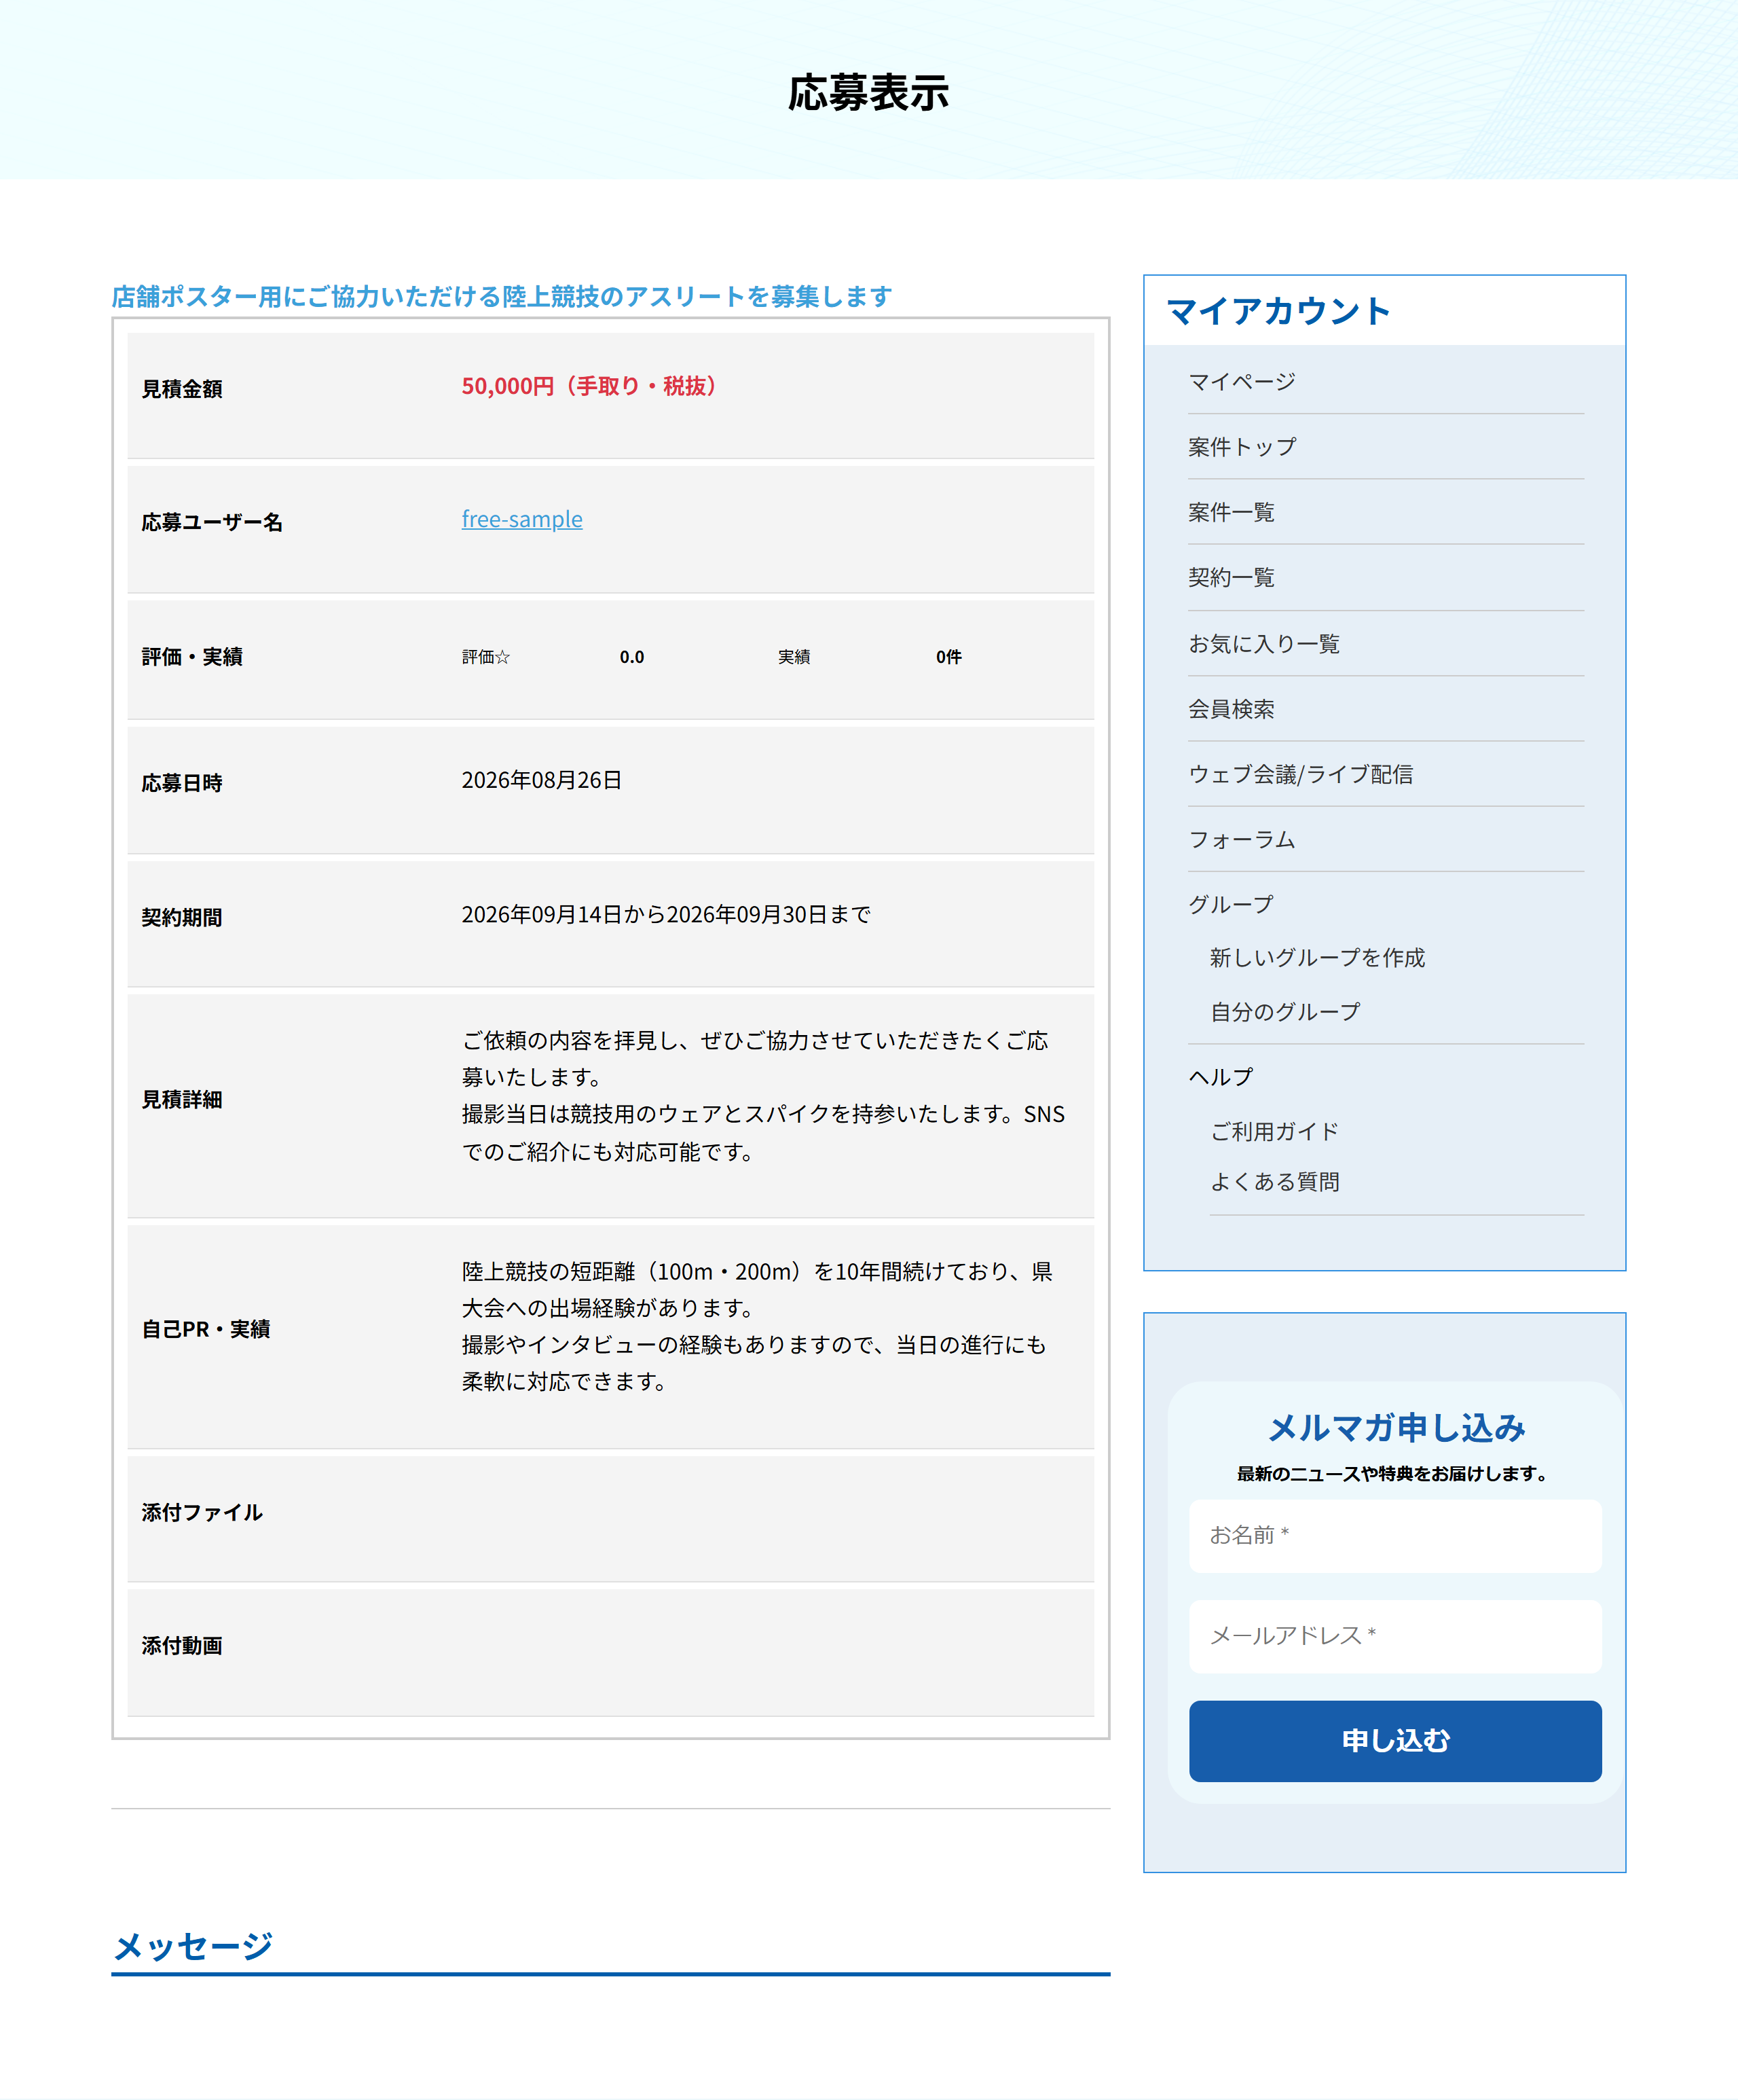Click the 添付ファイル row label

click(x=202, y=1512)
